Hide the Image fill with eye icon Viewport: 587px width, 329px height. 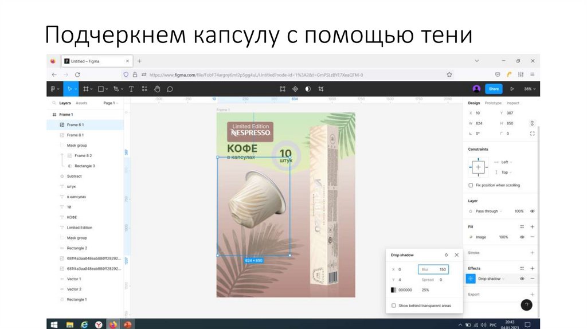click(x=522, y=237)
